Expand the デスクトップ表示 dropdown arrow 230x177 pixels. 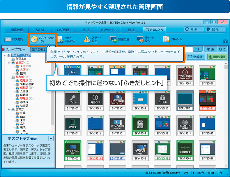[x=51, y=139]
